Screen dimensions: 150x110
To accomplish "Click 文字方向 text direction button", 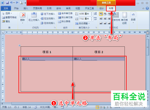I will click(x=116, y=17).
